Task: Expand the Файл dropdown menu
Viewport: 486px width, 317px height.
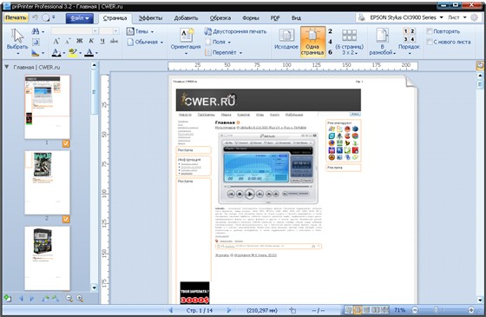Action: (x=80, y=18)
